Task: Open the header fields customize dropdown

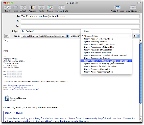Action: click(x=7, y=36)
